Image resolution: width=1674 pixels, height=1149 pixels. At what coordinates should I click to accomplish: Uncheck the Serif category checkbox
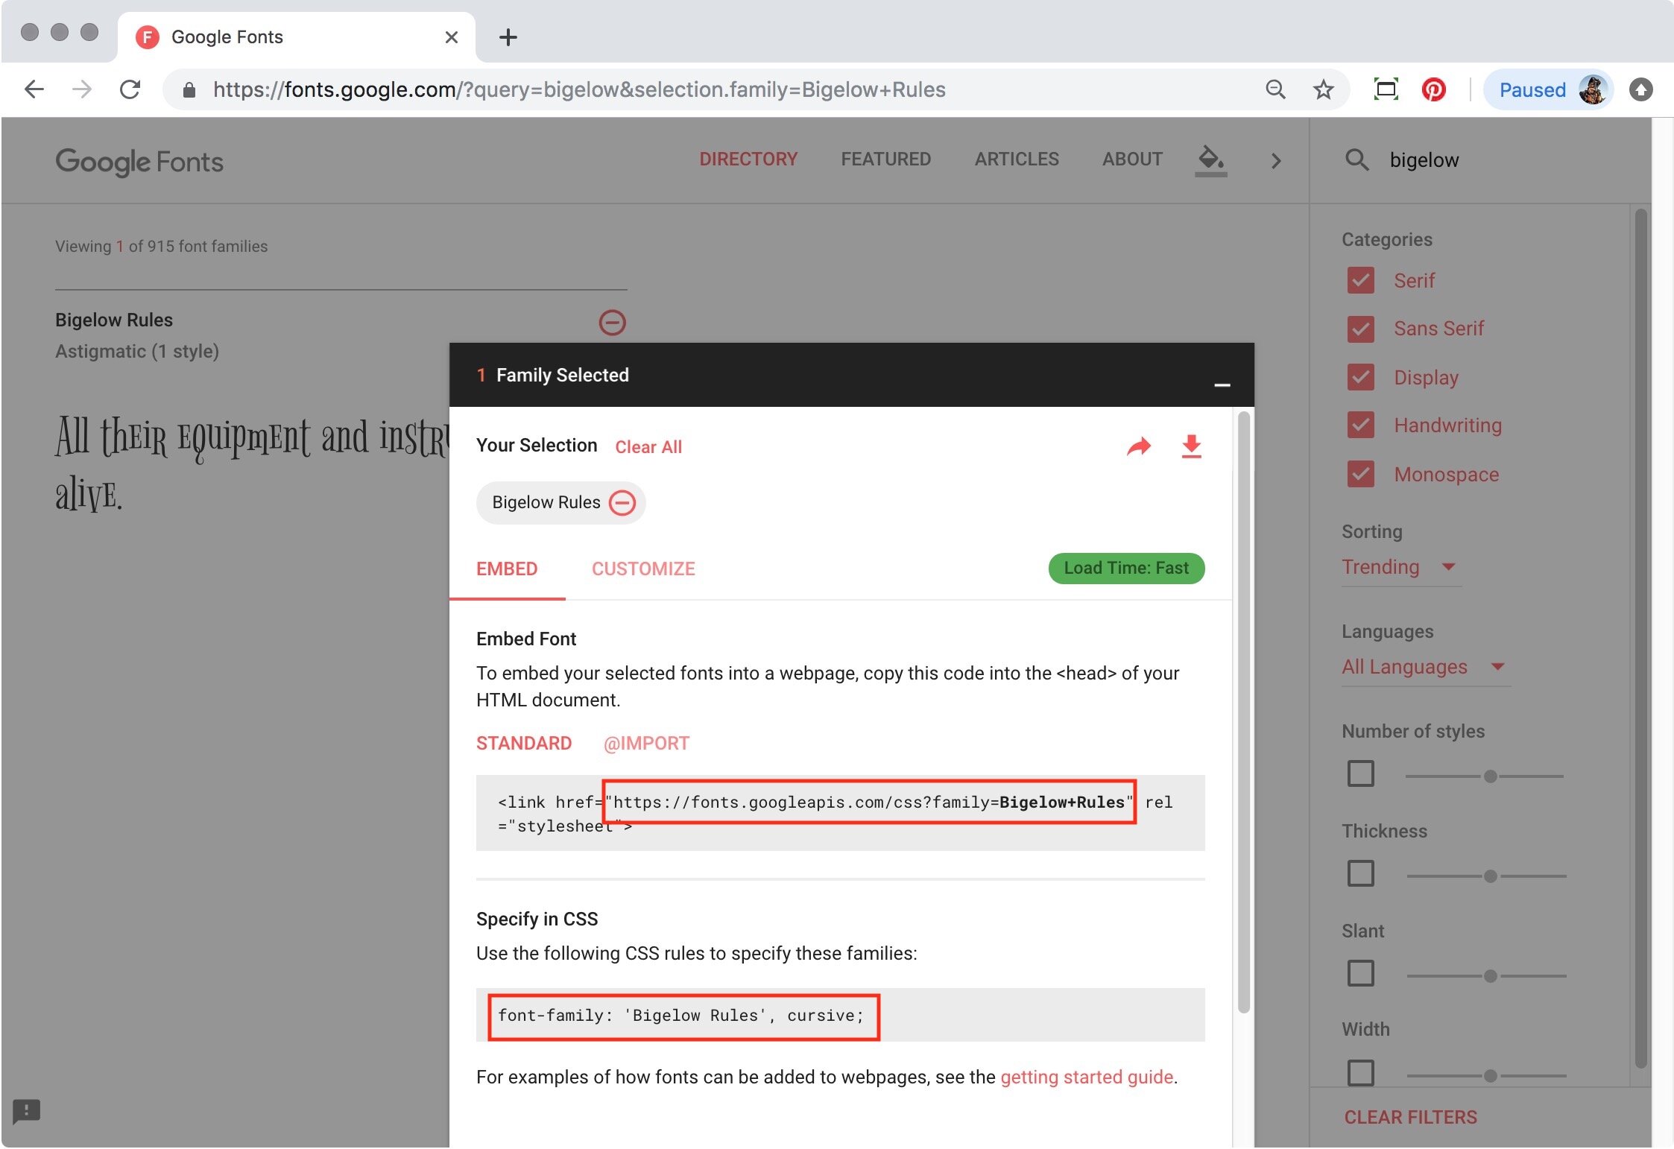1360,281
